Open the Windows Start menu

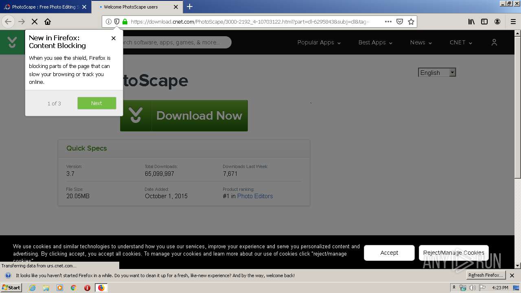pyautogui.click(x=11, y=288)
